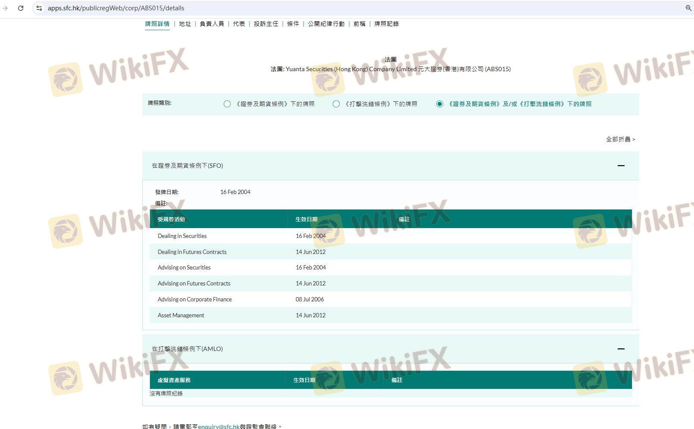The image size is (694, 429).
Task: Click the 發牌日期 value 16 Feb 2004
Action: (235, 192)
